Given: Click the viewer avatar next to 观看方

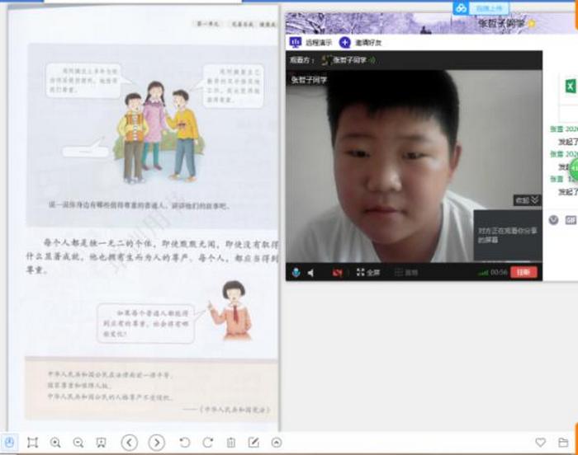Looking at the screenshot, I should pyautogui.click(x=326, y=60).
